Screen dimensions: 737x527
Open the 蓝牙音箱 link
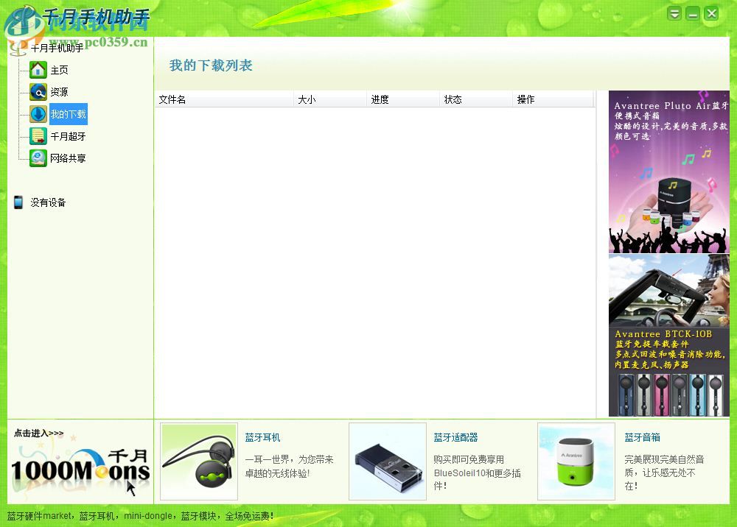click(642, 437)
